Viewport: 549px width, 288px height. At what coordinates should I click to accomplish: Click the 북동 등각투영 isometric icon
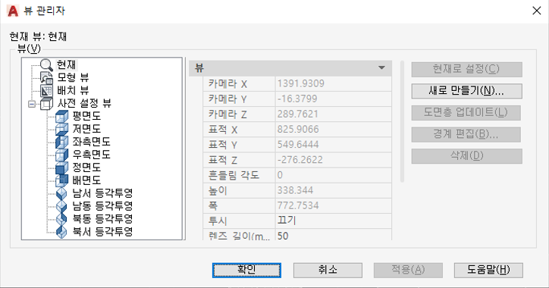coord(61,219)
